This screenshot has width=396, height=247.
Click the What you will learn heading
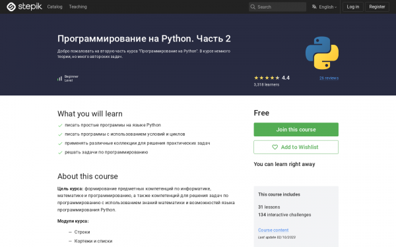(90, 114)
